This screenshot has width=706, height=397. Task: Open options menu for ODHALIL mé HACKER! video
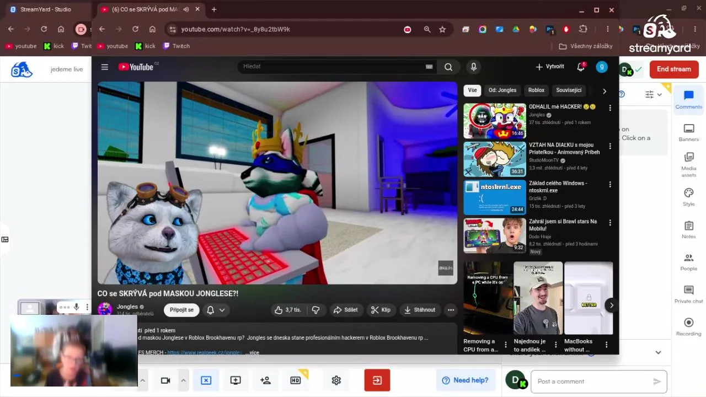(x=610, y=108)
